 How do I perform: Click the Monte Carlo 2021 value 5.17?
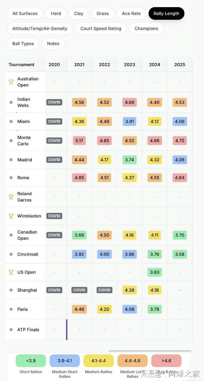tap(79, 141)
